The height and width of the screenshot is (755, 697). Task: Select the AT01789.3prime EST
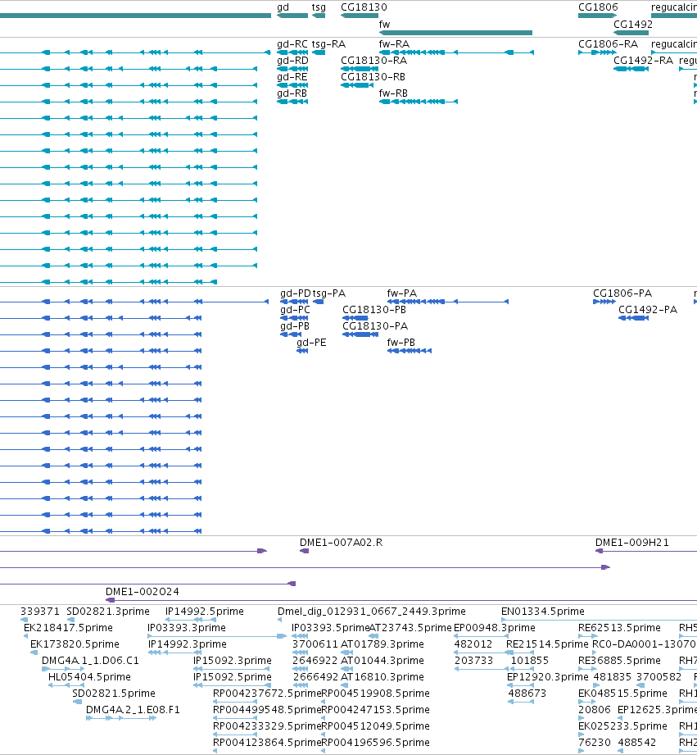coord(346,653)
